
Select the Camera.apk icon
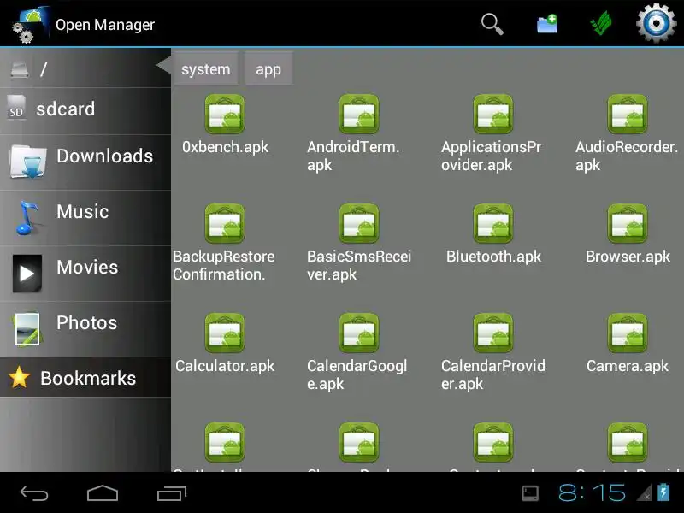(x=628, y=333)
